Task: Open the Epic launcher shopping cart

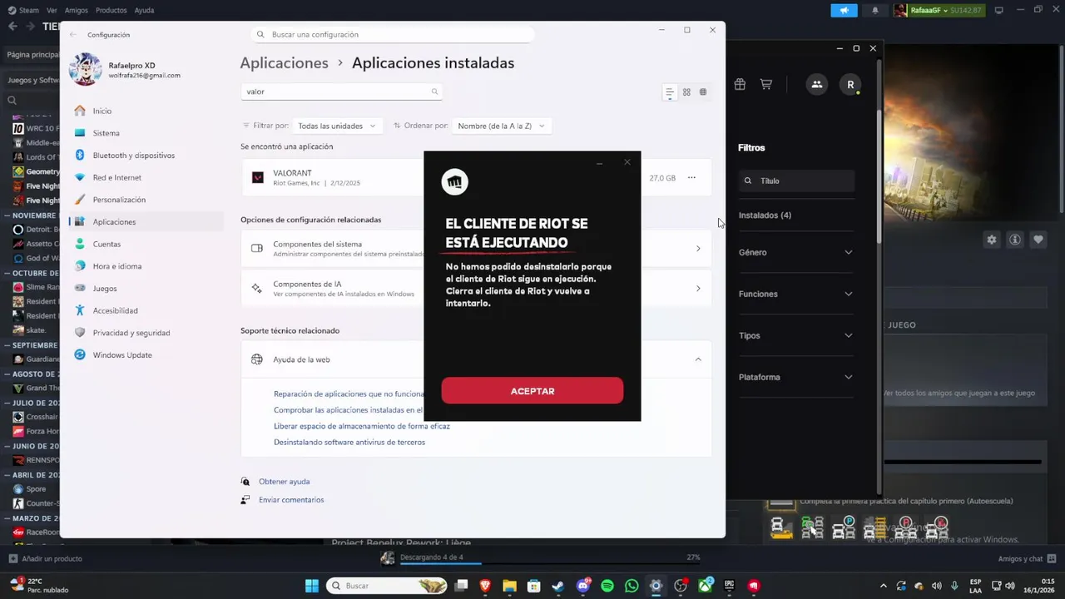Action: pyautogui.click(x=766, y=84)
